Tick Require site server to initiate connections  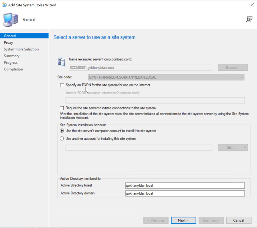(62, 108)
